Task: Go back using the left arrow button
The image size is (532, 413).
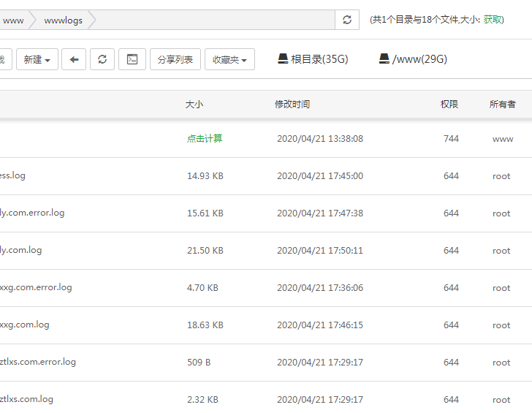Action: [x=74, y=59]
